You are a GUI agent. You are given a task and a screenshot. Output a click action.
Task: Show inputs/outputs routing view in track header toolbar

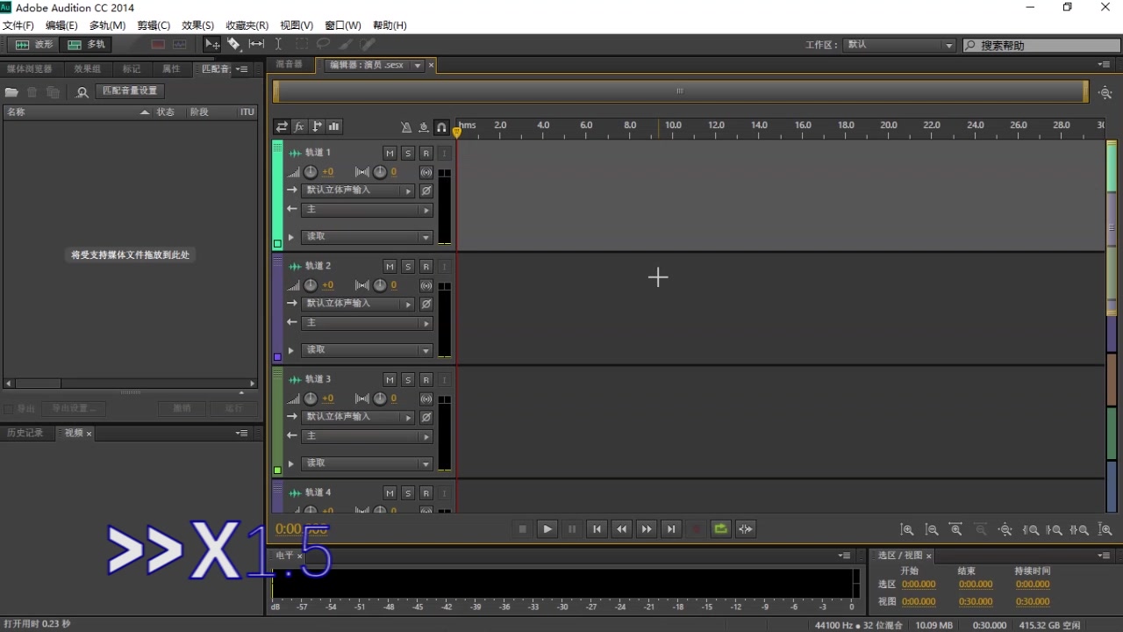point(282,126)
